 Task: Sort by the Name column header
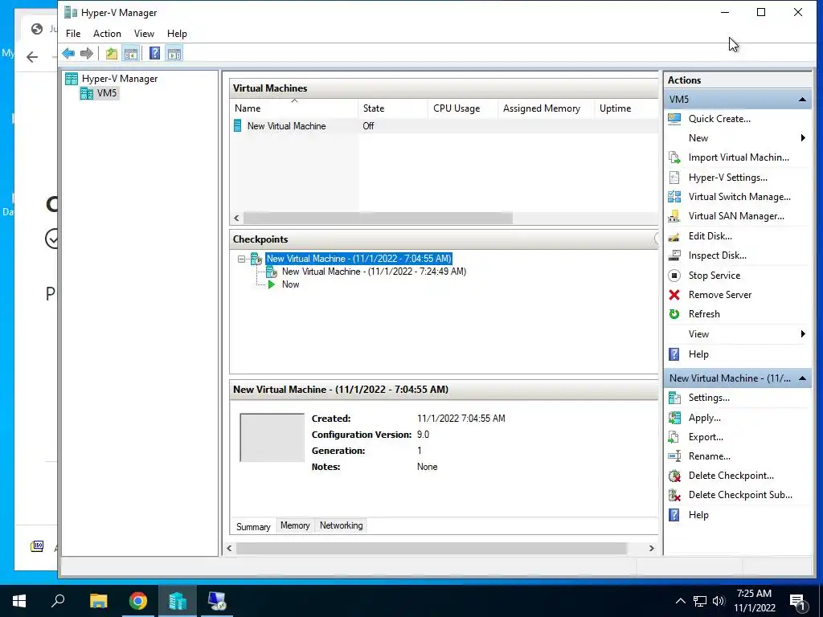[x=294, y=108]
